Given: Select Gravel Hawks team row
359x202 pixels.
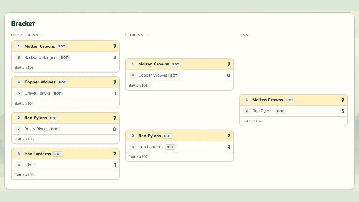Looking at the screenshot, I should (x=65, y=93).
